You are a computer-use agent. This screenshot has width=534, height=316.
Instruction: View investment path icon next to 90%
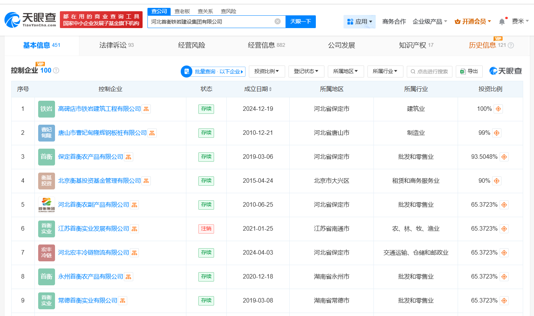coord(497,181)
